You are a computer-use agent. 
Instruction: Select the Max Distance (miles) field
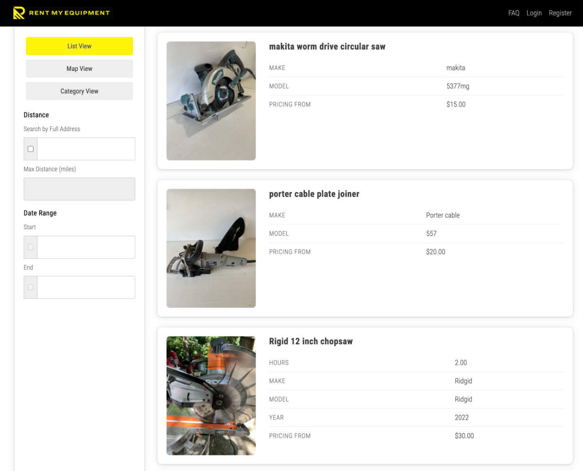(79, 189)
